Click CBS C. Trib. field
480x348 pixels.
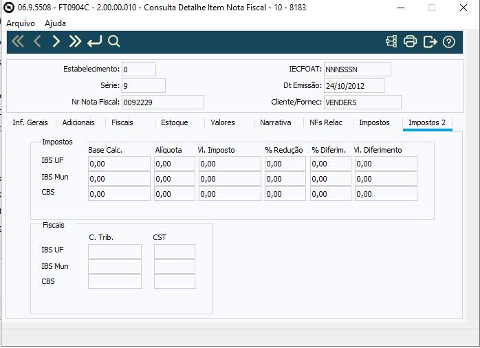tap(115, 281)
